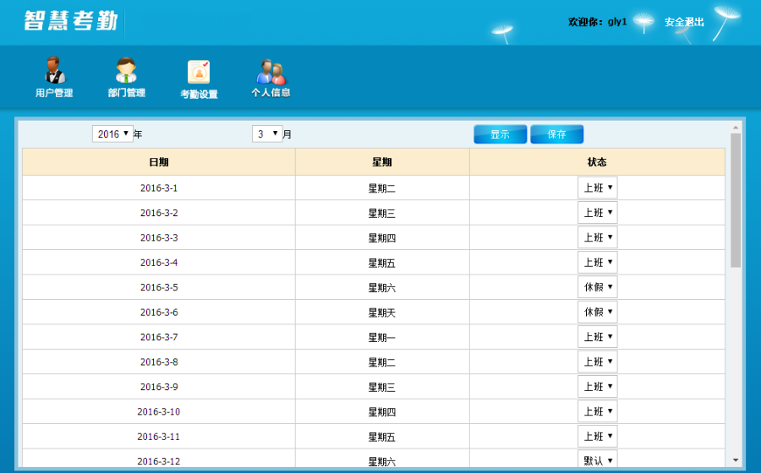Click the welcome text 欢迎你：gly1
The height and width of the screenshot is (473, 761).
(598, 22)
